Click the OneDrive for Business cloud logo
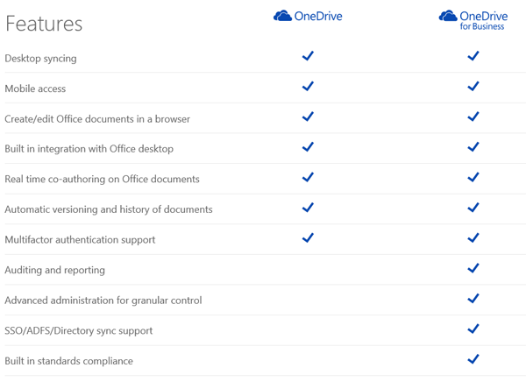The image size is (526, 382). 448,17
